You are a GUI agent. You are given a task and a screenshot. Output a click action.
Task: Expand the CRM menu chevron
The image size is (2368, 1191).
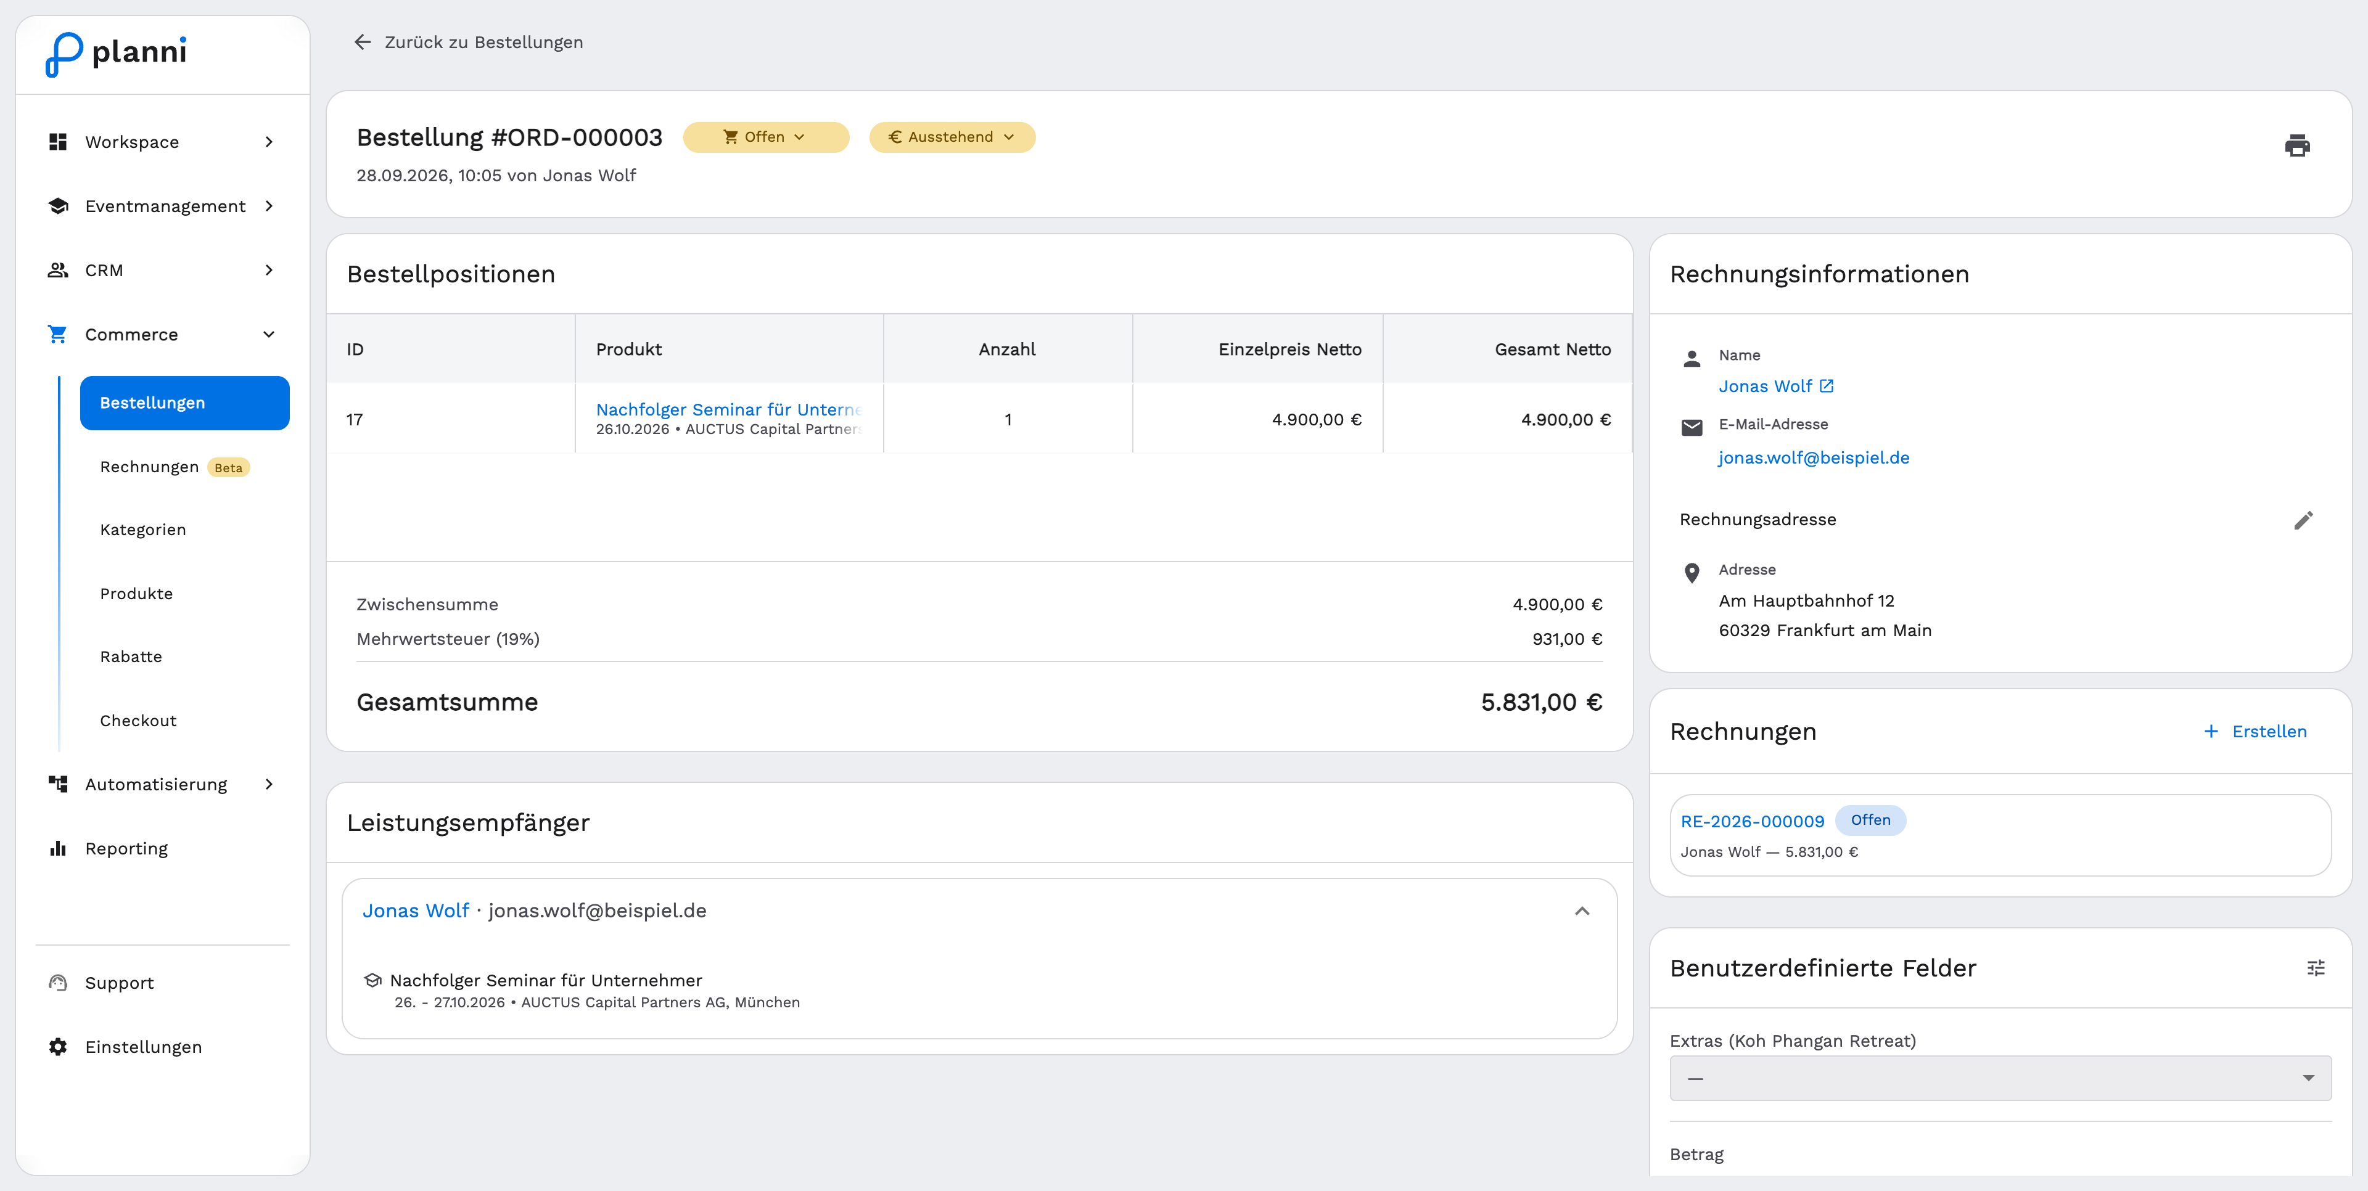(x=269, y=270)
